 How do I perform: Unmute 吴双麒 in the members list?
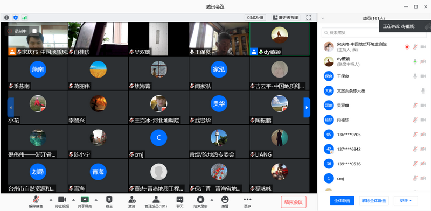[x=415, y=105]
